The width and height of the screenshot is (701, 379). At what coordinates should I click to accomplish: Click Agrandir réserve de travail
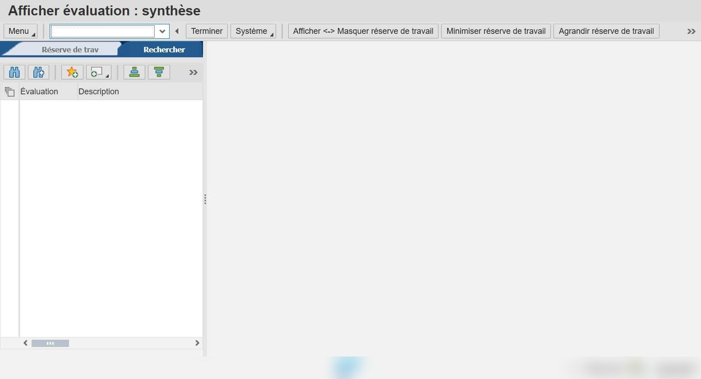click(x=606, y=31)
